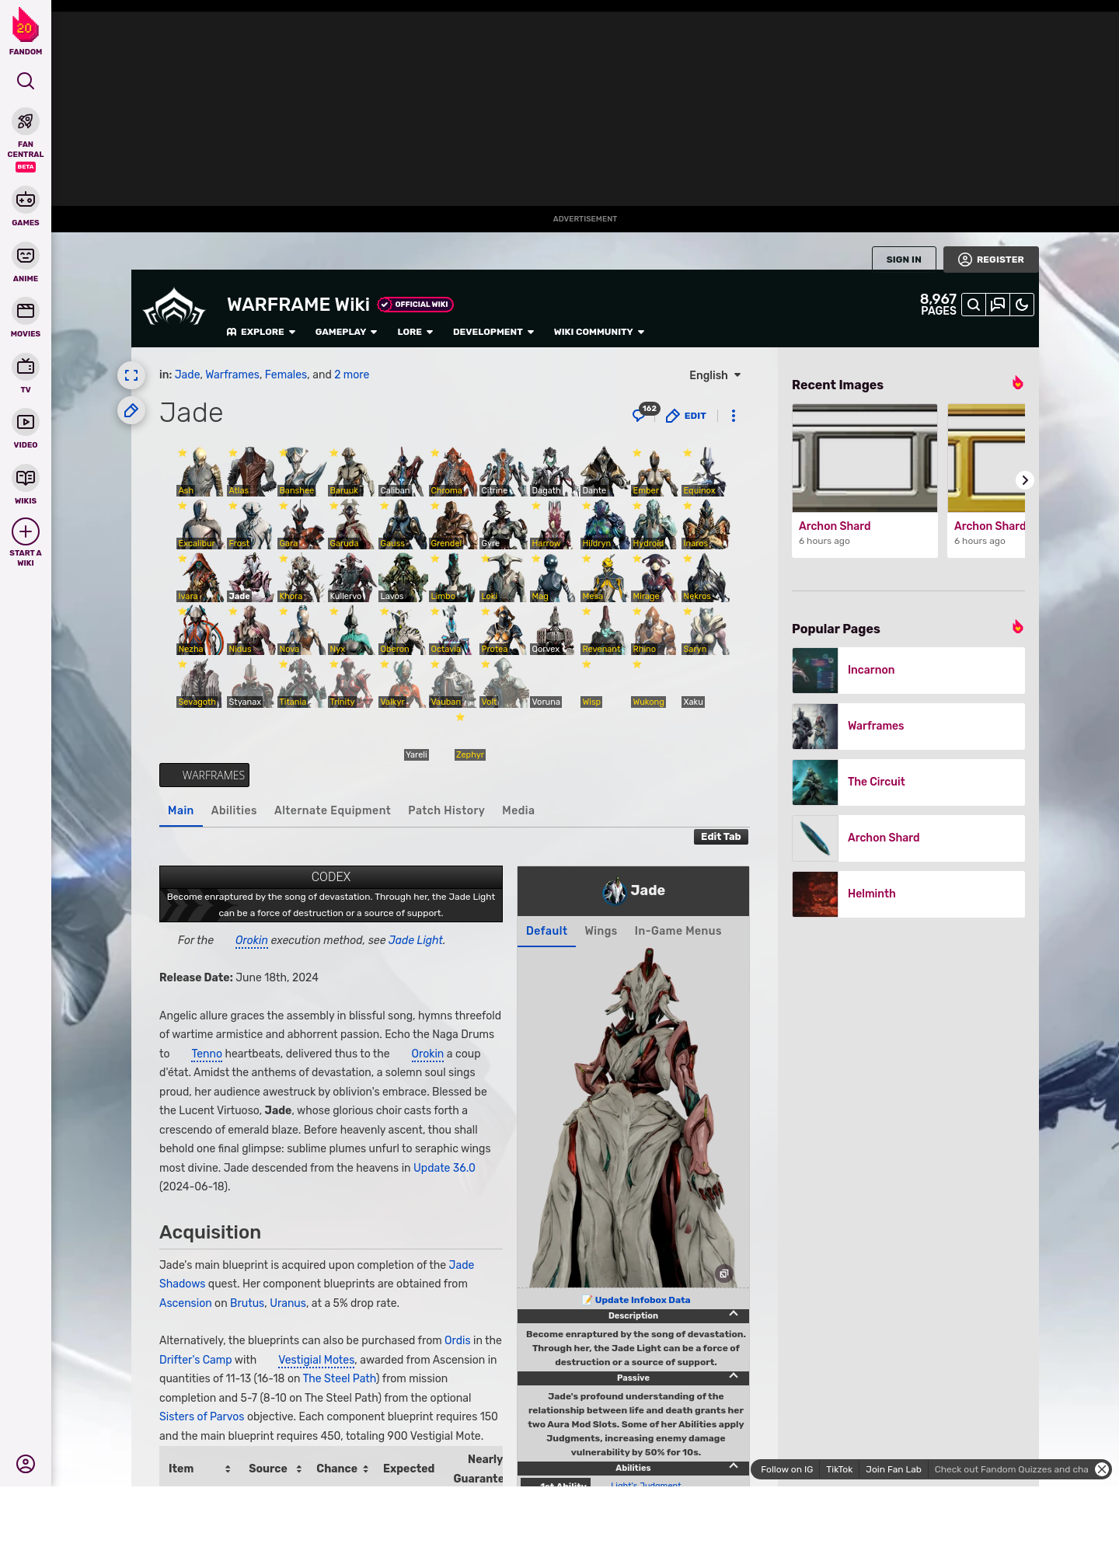Open the Anime sidebar icon

26,256
